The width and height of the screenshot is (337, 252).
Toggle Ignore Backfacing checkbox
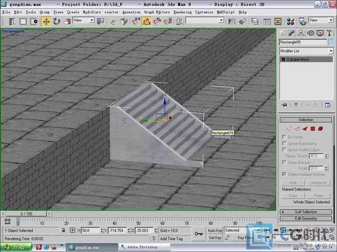click(x=284, y=143)
